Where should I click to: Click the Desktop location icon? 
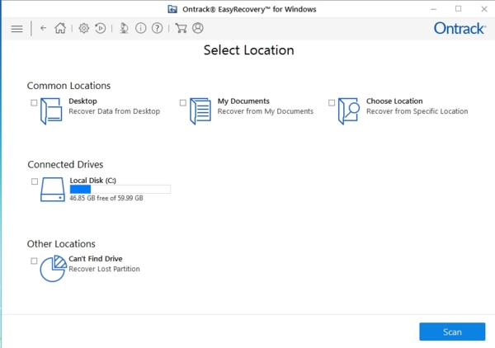point(51,111)
